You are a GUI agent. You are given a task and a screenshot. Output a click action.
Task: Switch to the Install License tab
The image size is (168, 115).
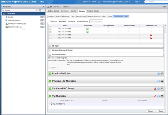(x=83, y=21)
